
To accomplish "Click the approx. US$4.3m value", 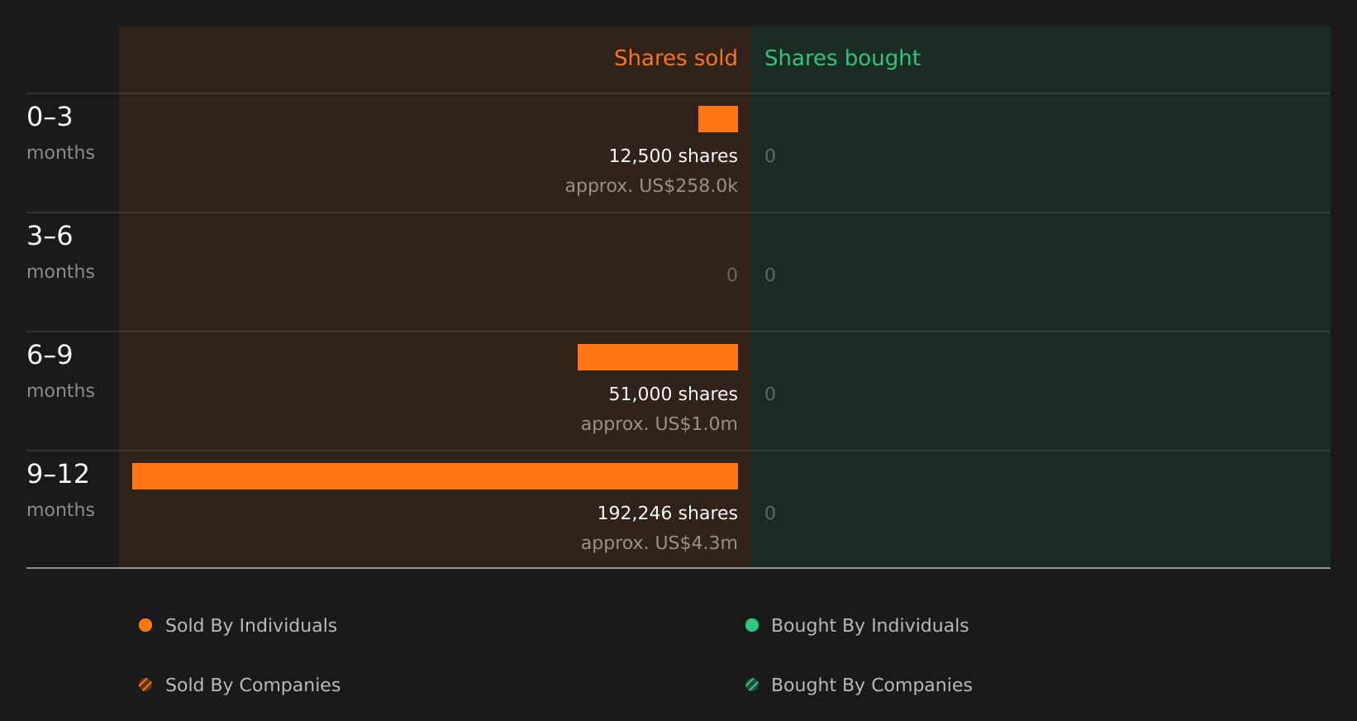I will click(x=659, y=543).
